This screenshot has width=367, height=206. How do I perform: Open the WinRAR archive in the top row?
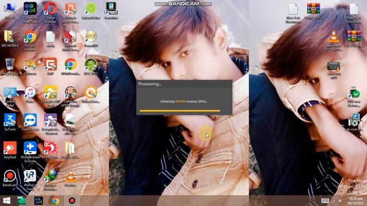[314, 11]
